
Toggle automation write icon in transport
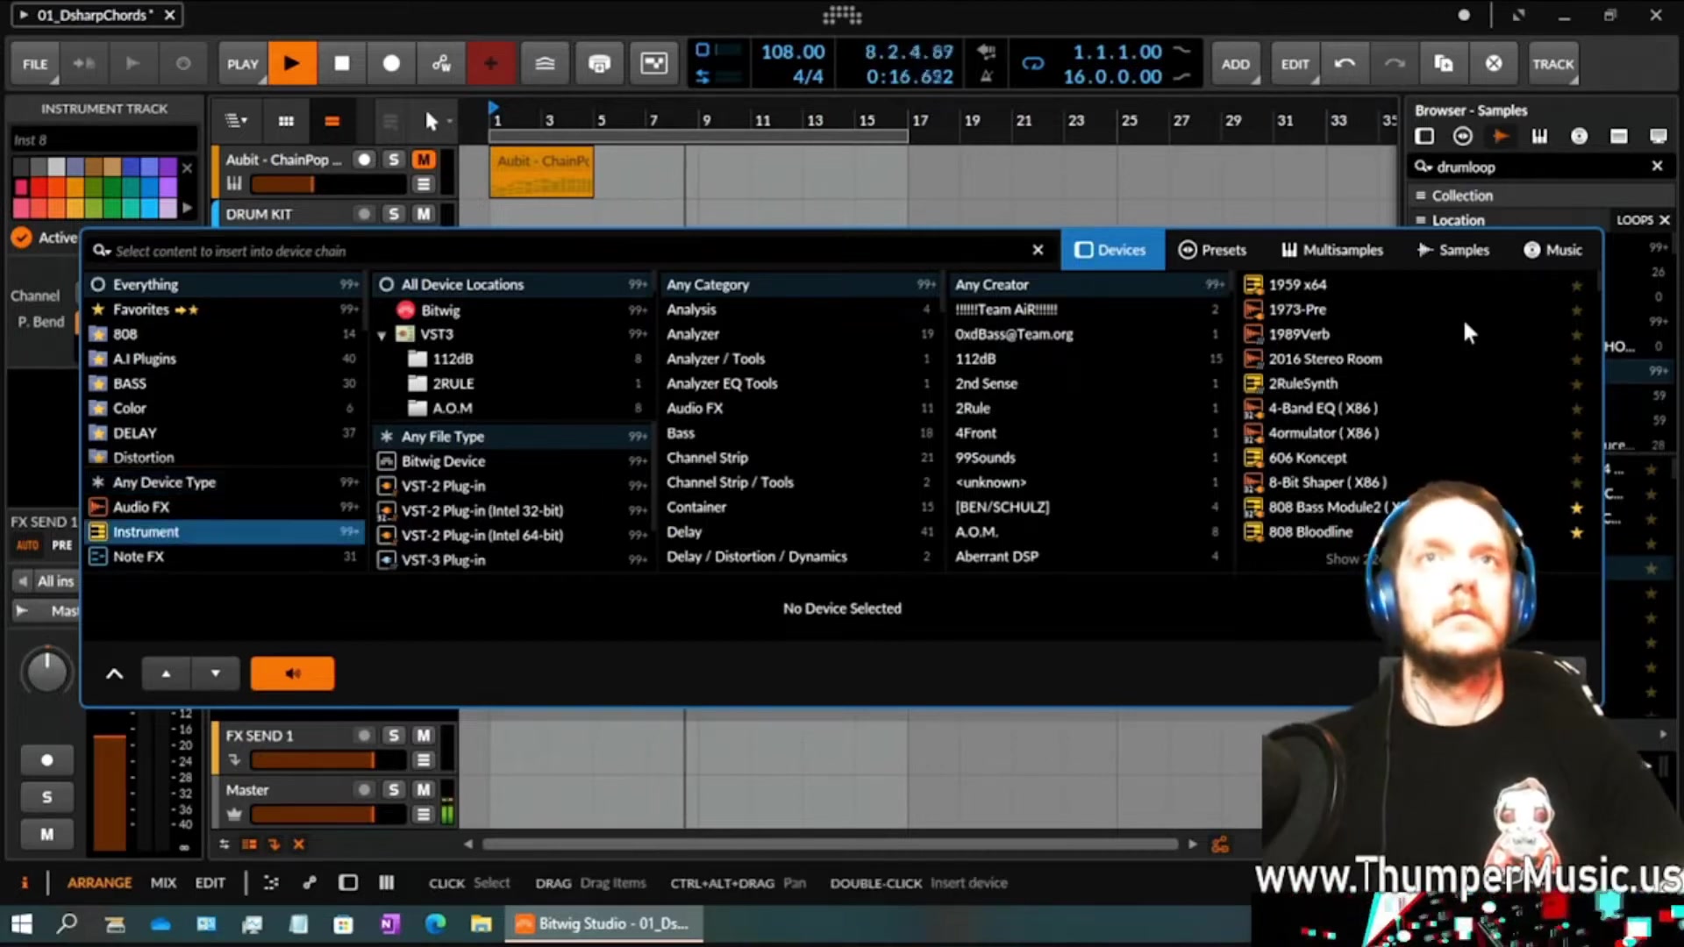[x=441, y=63]
